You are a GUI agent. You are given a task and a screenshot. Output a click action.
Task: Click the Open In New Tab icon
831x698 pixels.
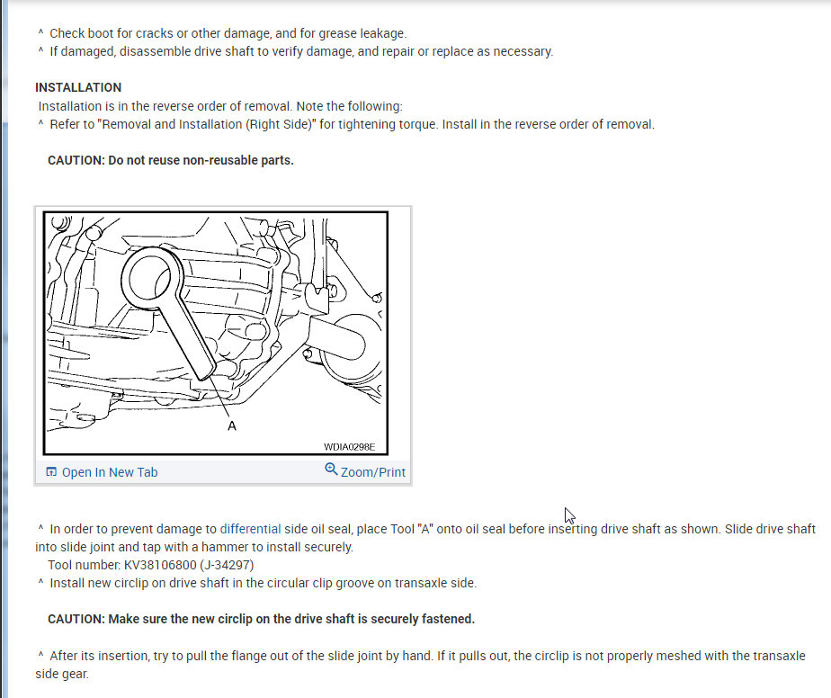[x=51, y=471]
